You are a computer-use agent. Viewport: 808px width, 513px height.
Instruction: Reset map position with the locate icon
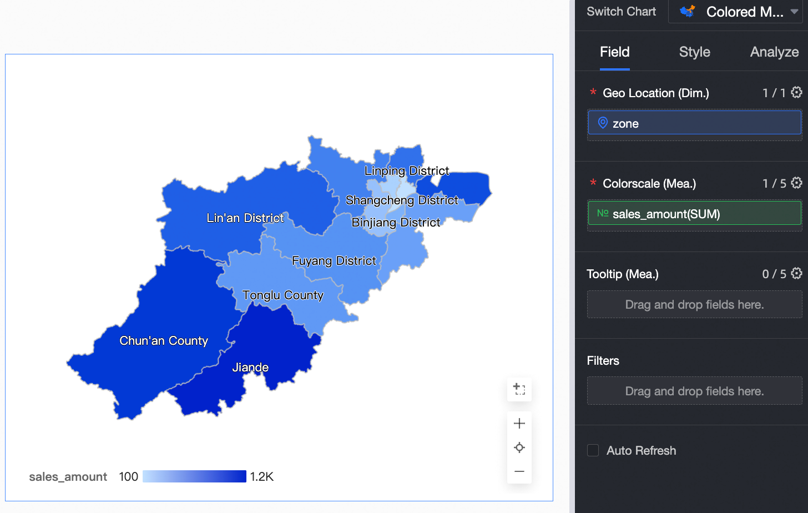(519, 447)
